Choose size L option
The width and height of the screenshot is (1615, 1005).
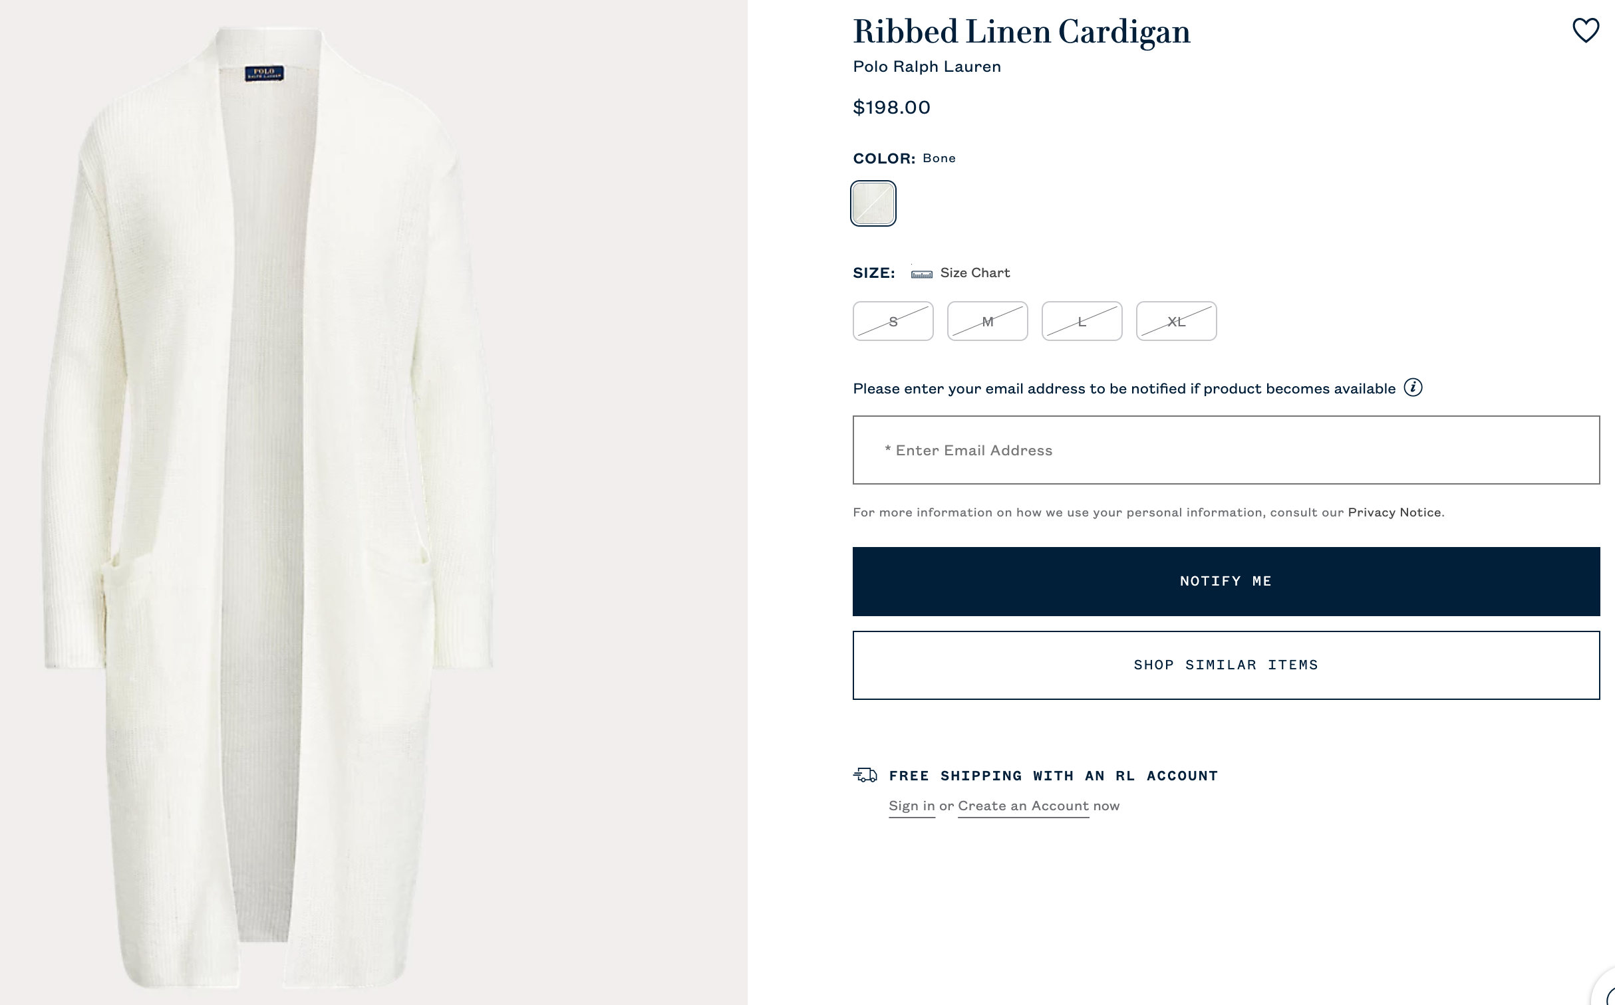coord(1082,321)
